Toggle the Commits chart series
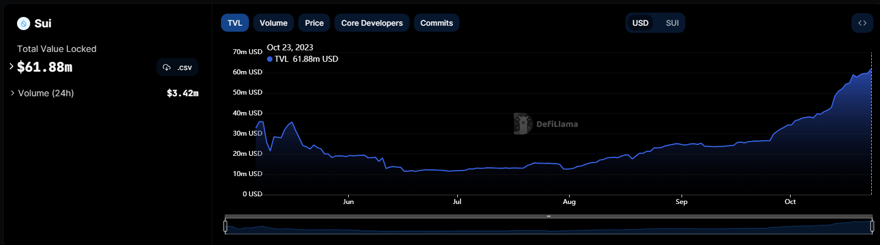880x245 pixels. (436, 23)
